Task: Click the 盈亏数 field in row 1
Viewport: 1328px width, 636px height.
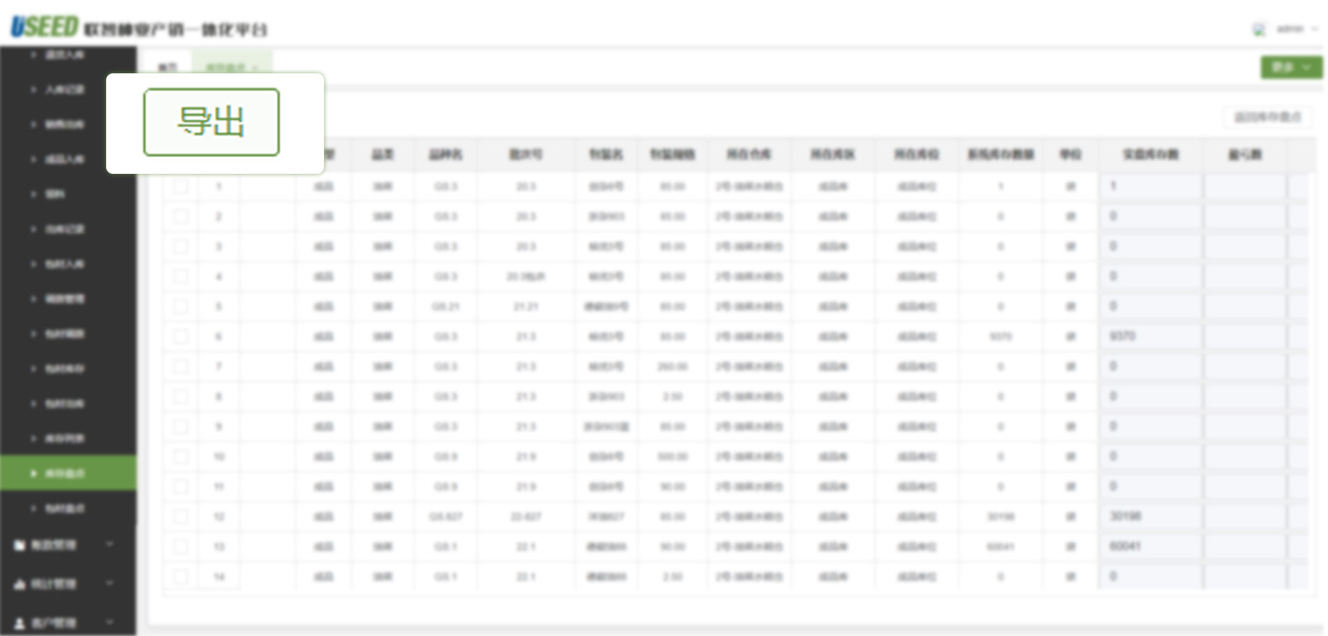Action: (x=1244, y=186)
